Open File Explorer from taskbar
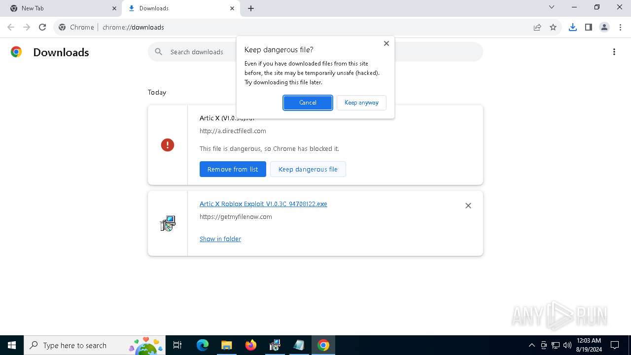This screenshot has width=631, height=355. (x=227, y=345)
